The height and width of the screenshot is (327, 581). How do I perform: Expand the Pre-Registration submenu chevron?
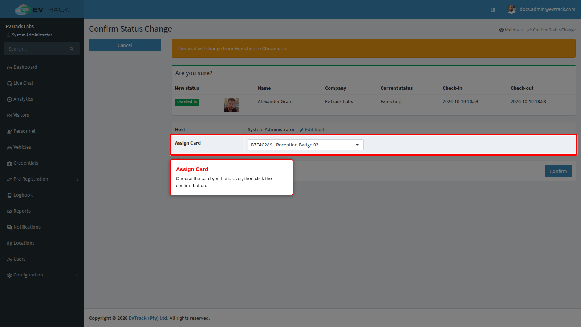tap(77, 179)
